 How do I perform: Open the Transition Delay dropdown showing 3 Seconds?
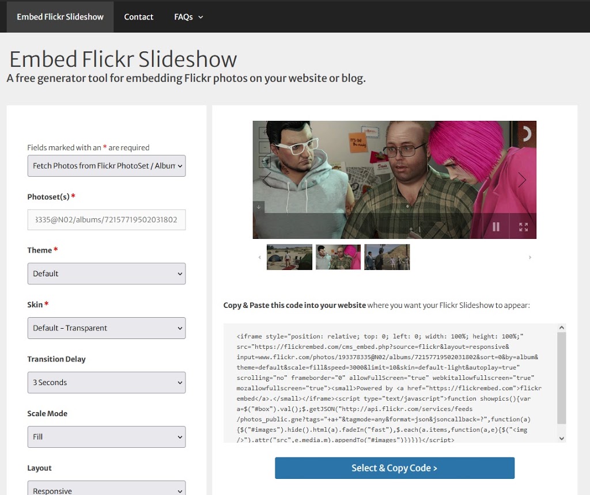pyautogui.click(x=107, y=383)
